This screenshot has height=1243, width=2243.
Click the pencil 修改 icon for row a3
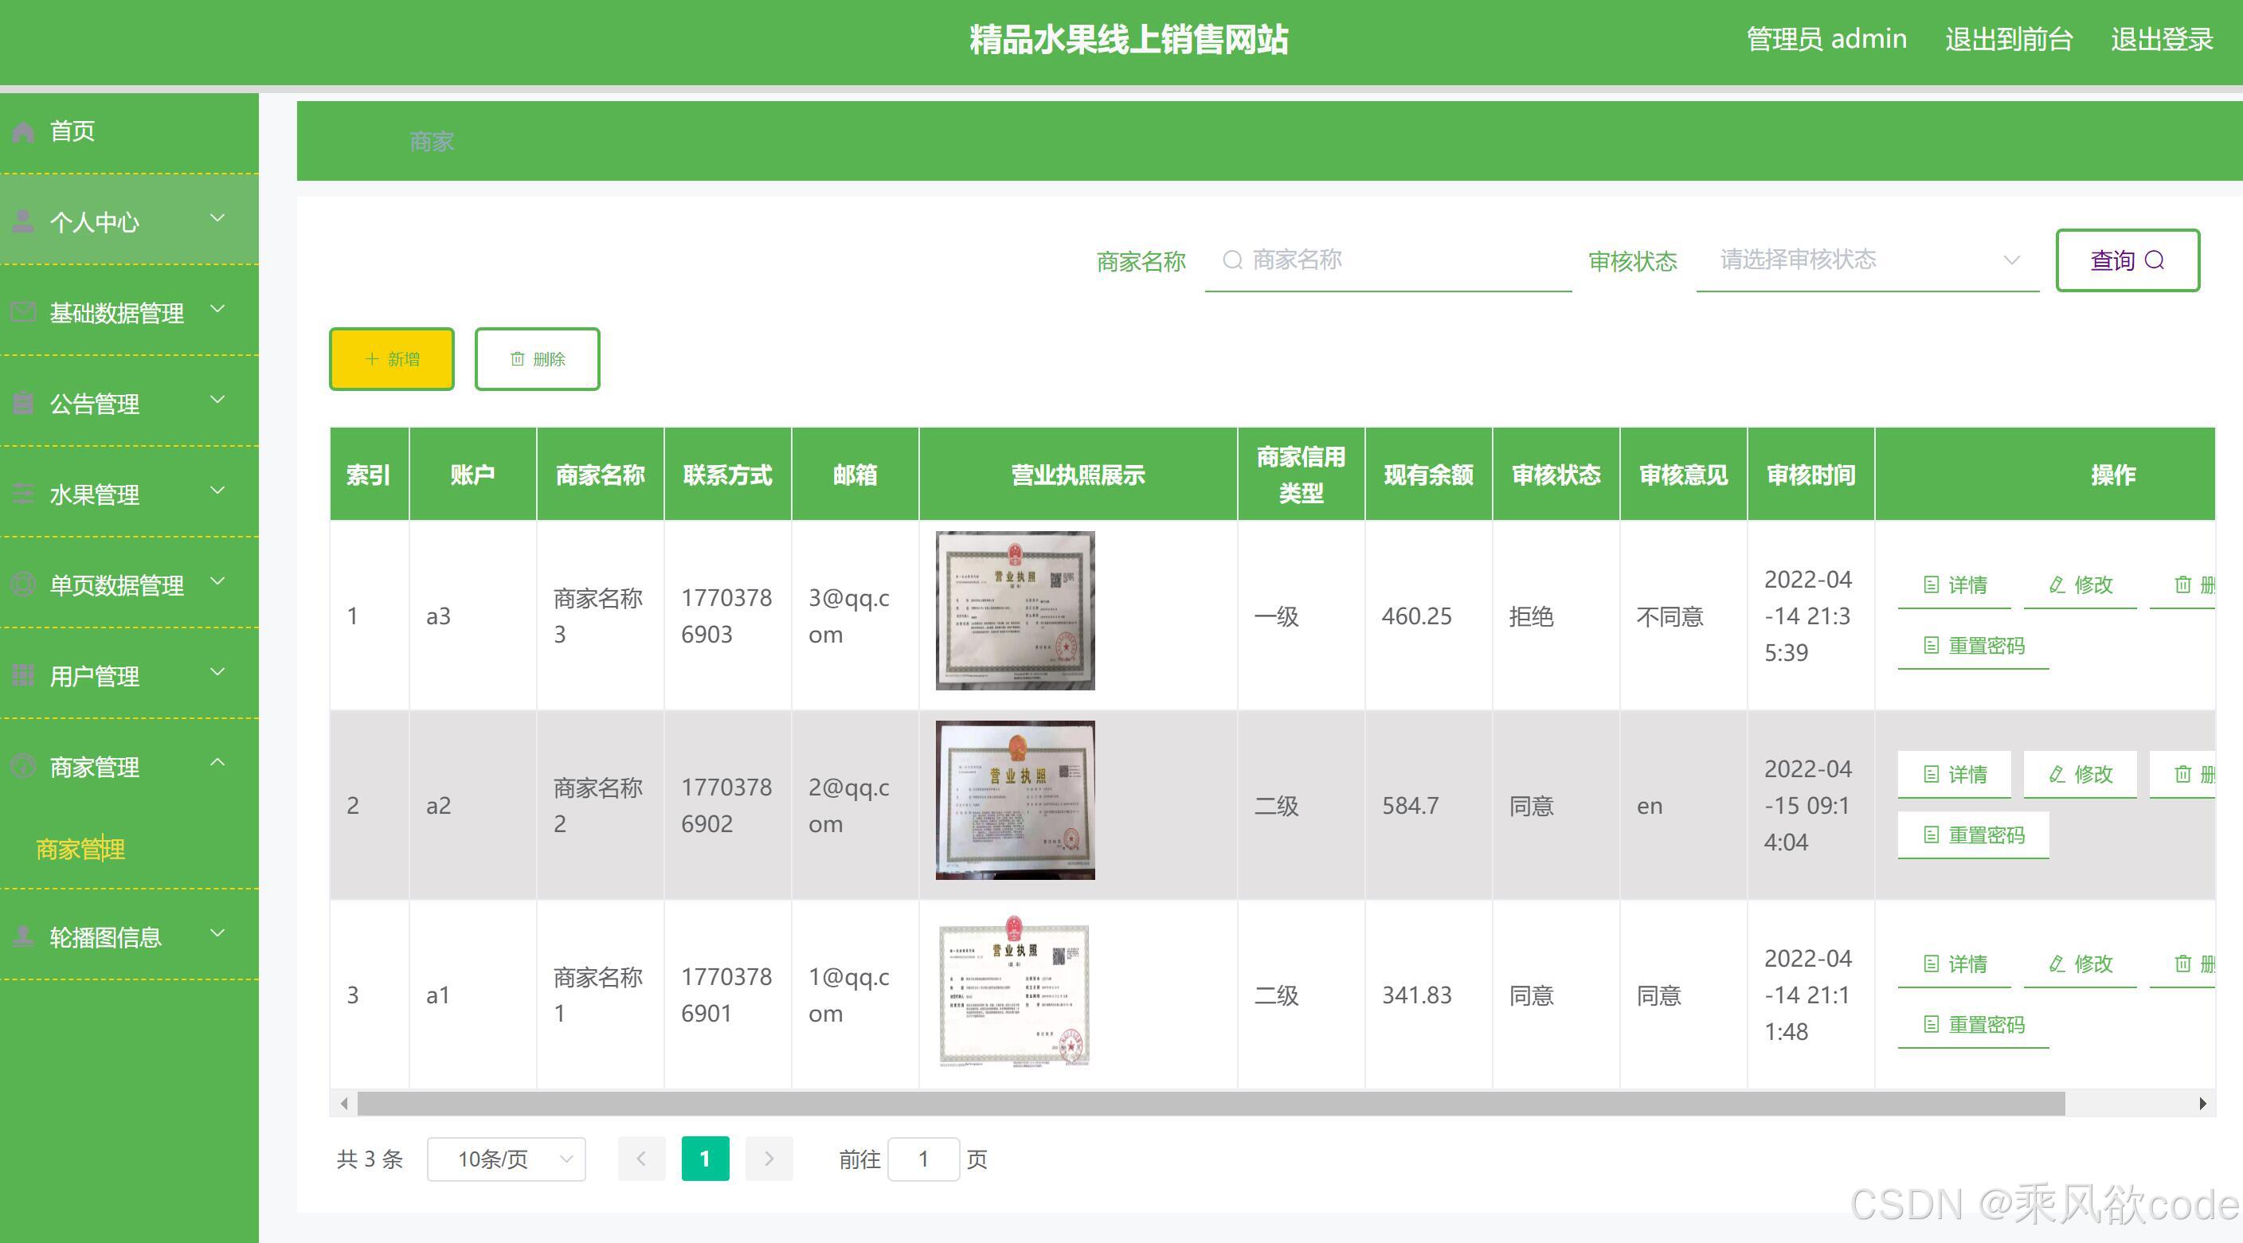tap(2057, 585)
